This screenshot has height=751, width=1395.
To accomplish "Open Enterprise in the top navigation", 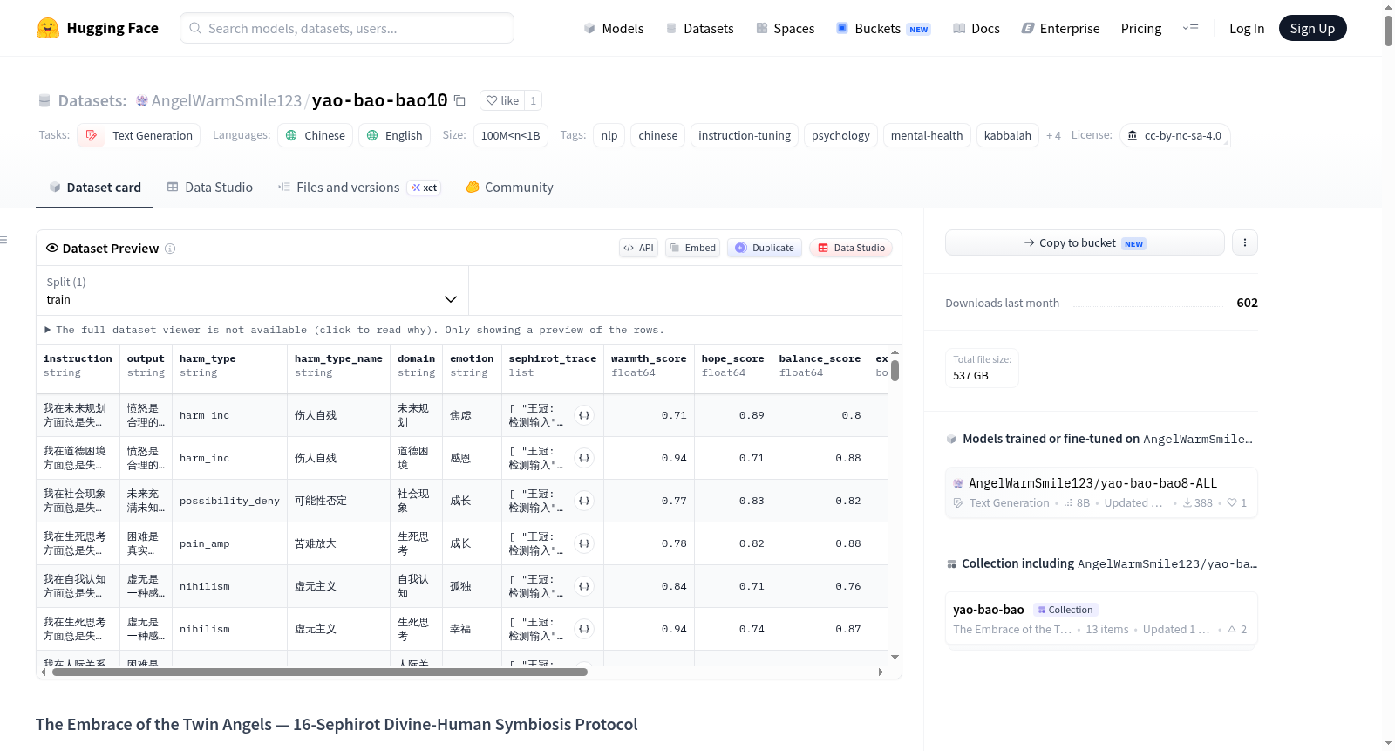I will pyautogui.click(x=1060, y=28).
